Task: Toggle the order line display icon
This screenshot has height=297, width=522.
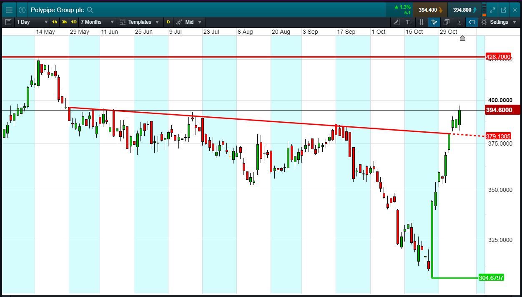Action: 459,22
